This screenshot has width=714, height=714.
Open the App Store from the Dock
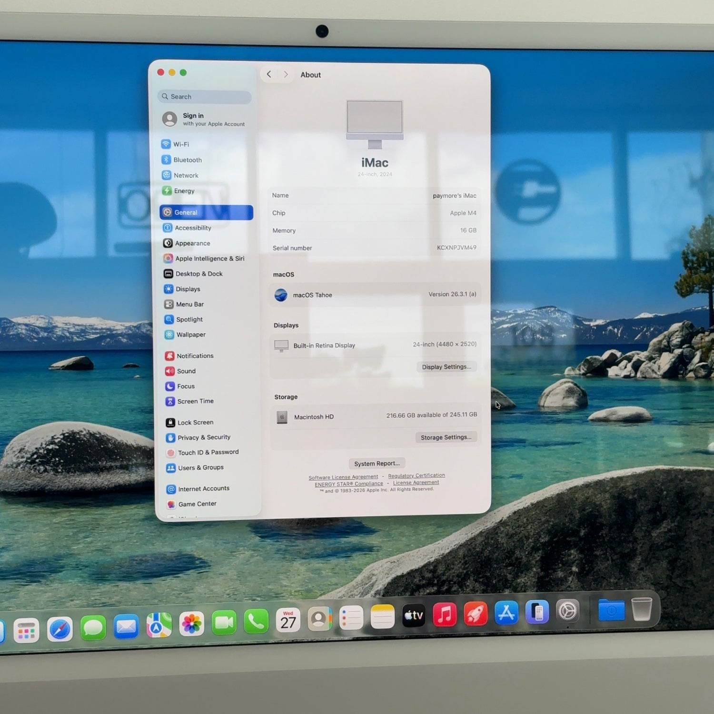[506, 613]
